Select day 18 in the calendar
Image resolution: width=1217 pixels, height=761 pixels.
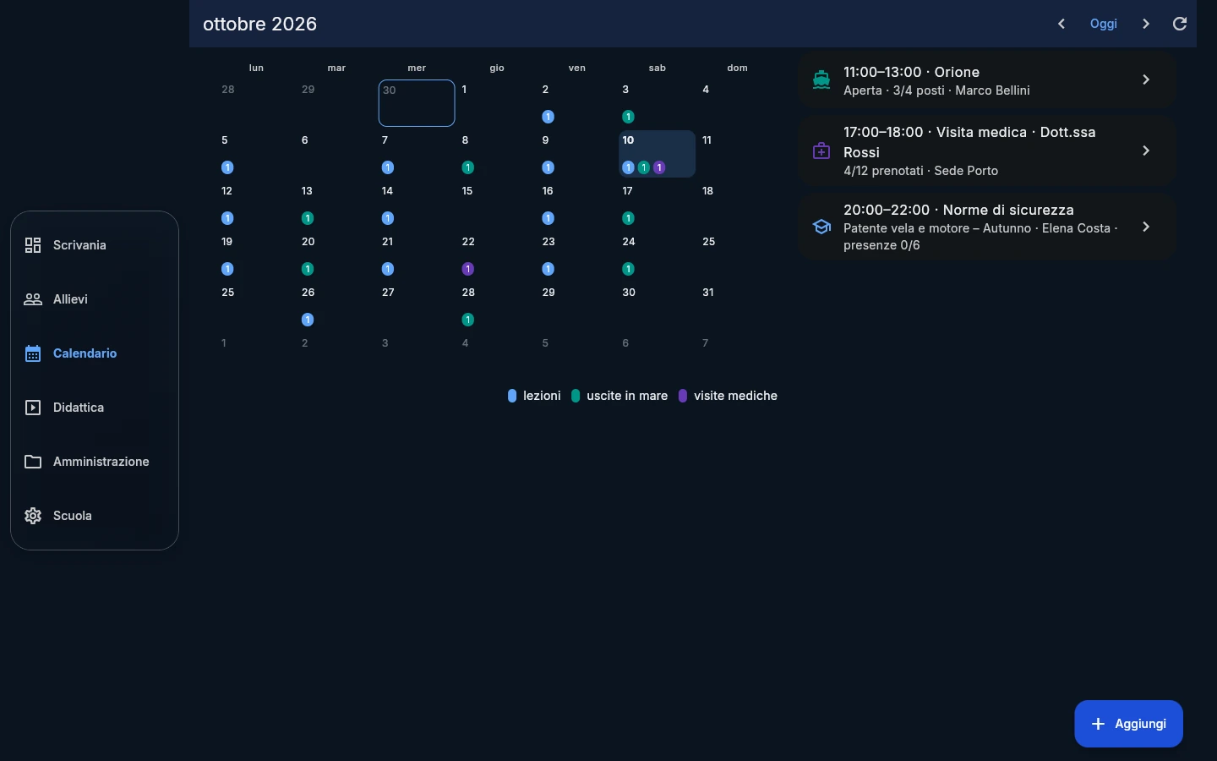[x=738, y=205]
